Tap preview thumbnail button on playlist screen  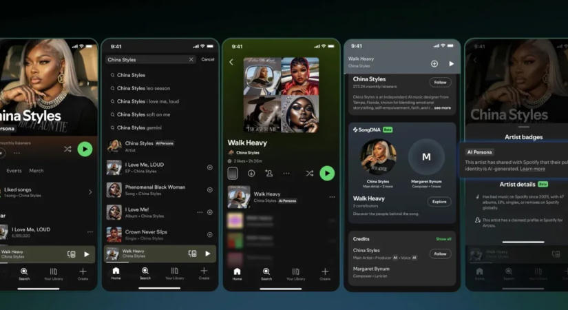click(233, 174)
